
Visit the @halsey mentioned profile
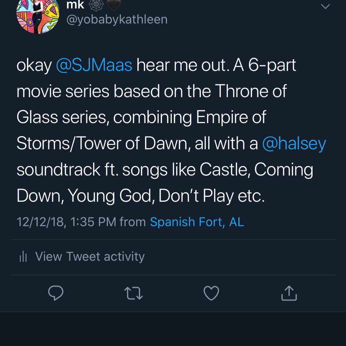coord(294,143)
